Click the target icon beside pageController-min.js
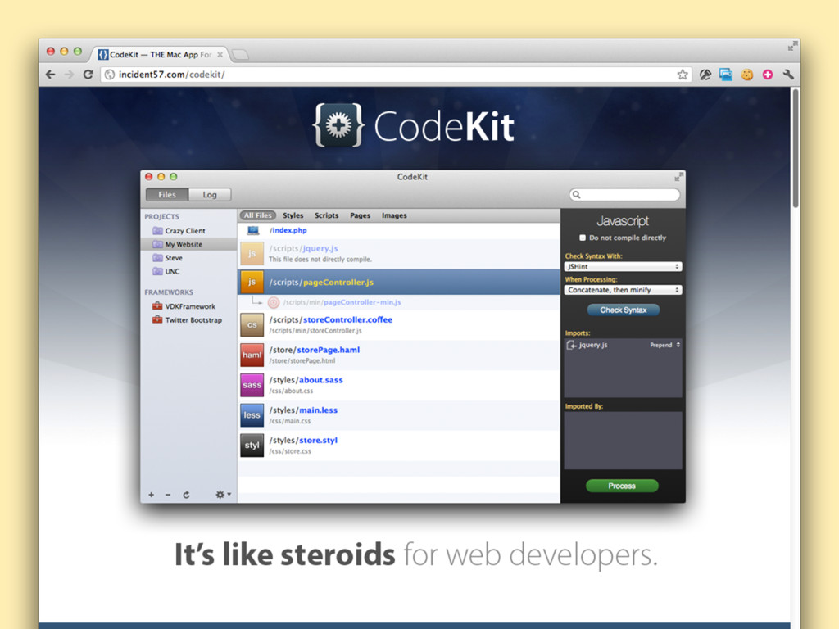Screen dimensions: 839x629 [x=274, y=303]
